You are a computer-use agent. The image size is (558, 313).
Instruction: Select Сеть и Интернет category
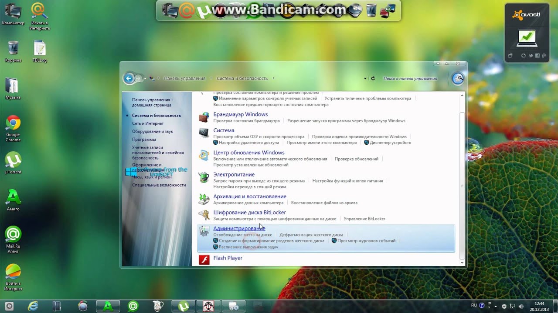coord(148,123)
